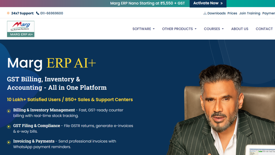Click the double chevron in Activate Now
Image resolution: width=275 pixels, height=155 pixels.
[x=222, y=3]
